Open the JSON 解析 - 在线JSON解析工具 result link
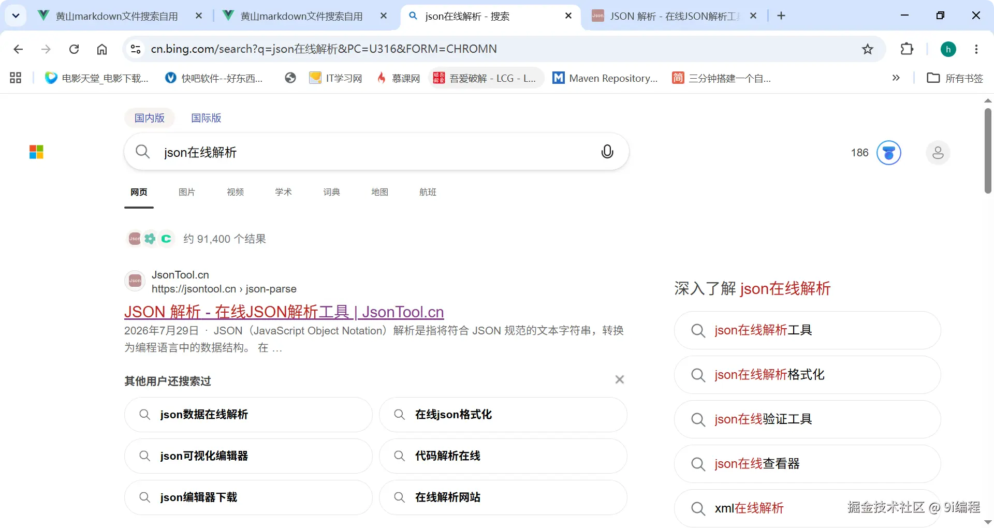 pyautogui.click(x=284, y=312)
